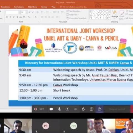Clear all formatting icon
Viewport: 133px width, 133px height.
click(37, 12)
